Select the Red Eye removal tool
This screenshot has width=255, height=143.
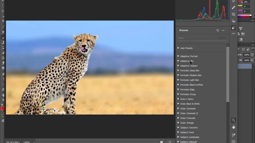coord(233,21)
